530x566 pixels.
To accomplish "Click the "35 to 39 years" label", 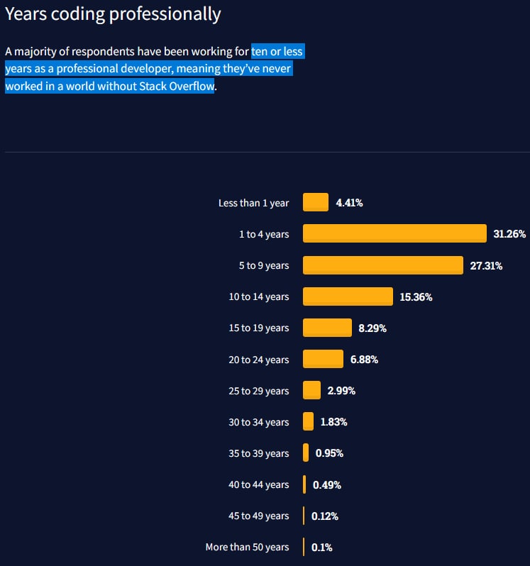I will click(x=258, y=453).
